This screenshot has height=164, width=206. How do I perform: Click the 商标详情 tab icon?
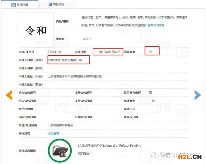(x=13, y=5)
